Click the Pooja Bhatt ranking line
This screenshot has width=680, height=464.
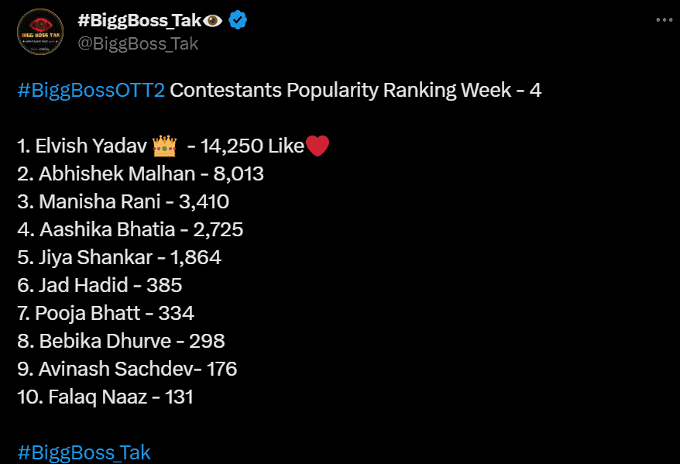tap(105, 314)
